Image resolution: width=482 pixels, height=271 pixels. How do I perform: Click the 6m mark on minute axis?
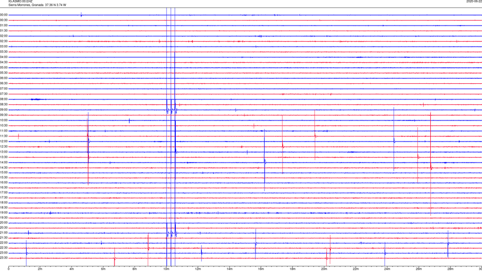click(103, 269)
